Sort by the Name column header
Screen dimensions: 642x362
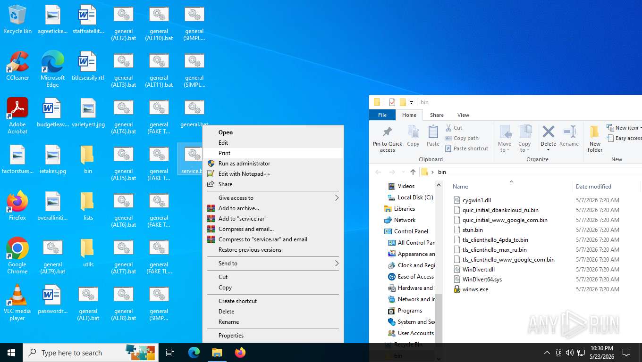coord(510,187)
